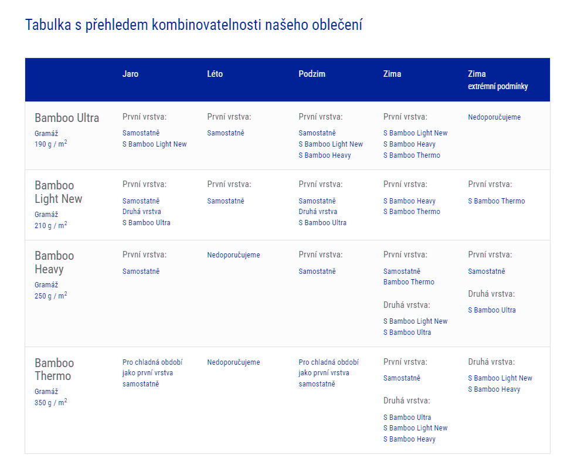
Task: Click 'Druhá vrstva' in Bamboo Light New's Podzim cell
Action: (318, 212)
